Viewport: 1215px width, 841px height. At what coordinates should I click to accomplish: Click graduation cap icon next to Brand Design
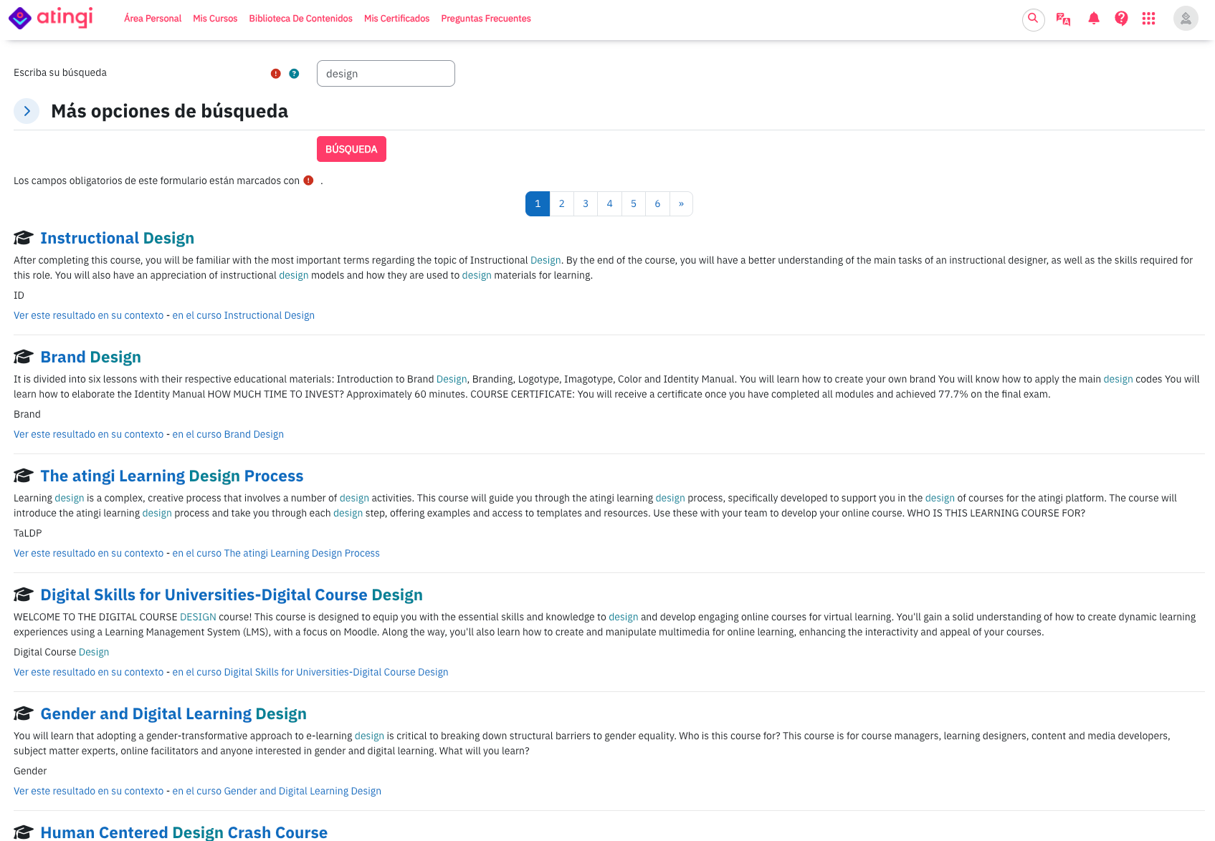tap(24, 357)
